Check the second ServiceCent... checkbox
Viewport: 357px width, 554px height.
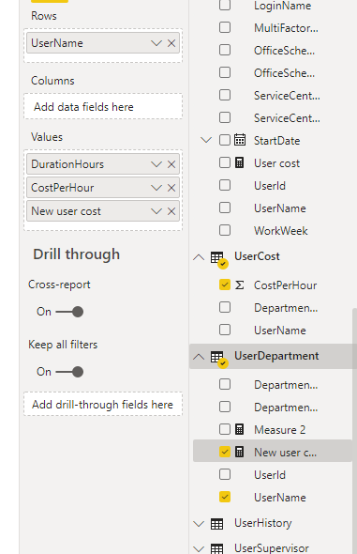pyautogui.click(x=225, y=117)
